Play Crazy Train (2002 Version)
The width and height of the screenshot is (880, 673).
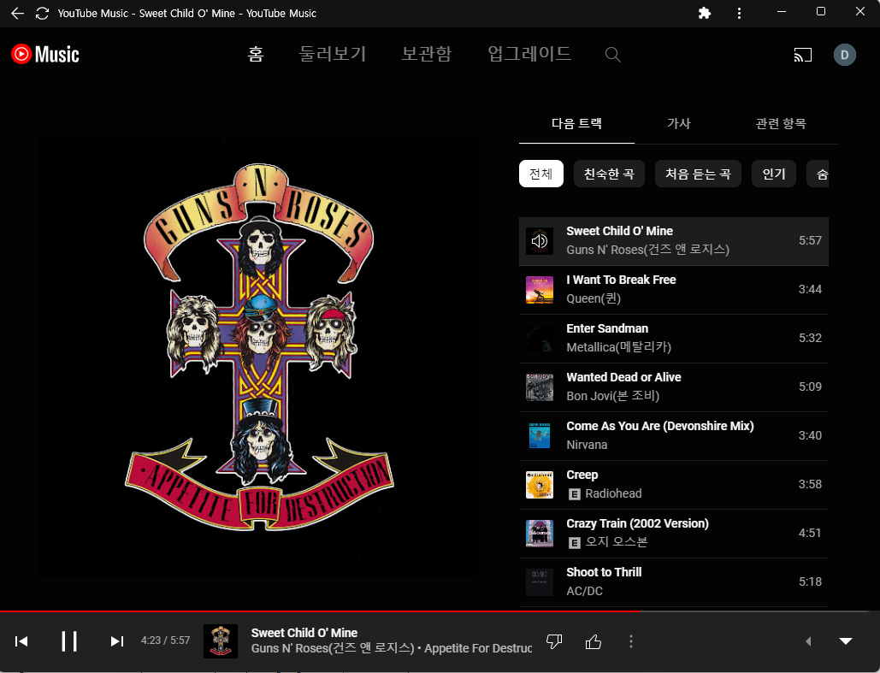coord(674,534)
